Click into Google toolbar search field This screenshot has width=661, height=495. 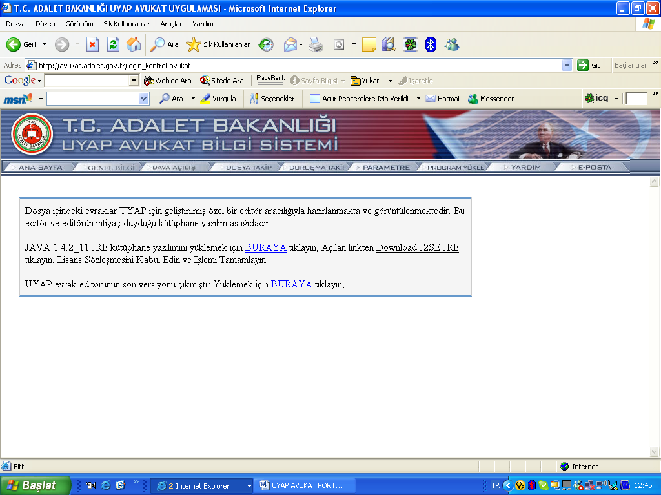pyautogui.click(x=87, y=81)
